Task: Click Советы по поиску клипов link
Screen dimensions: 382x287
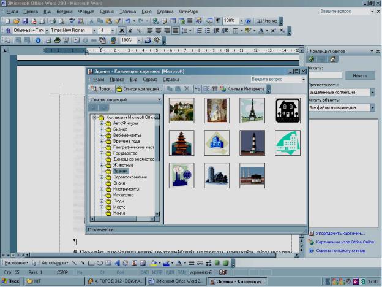Action: tap(340, 251)
